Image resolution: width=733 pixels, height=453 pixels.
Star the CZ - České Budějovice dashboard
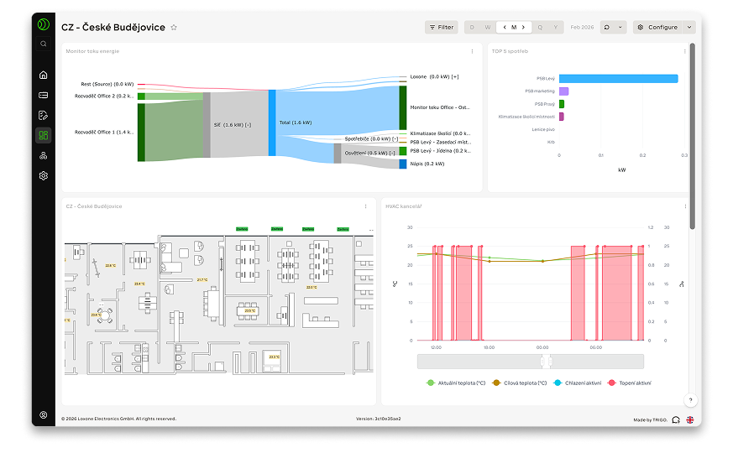[x=174, y=27]
